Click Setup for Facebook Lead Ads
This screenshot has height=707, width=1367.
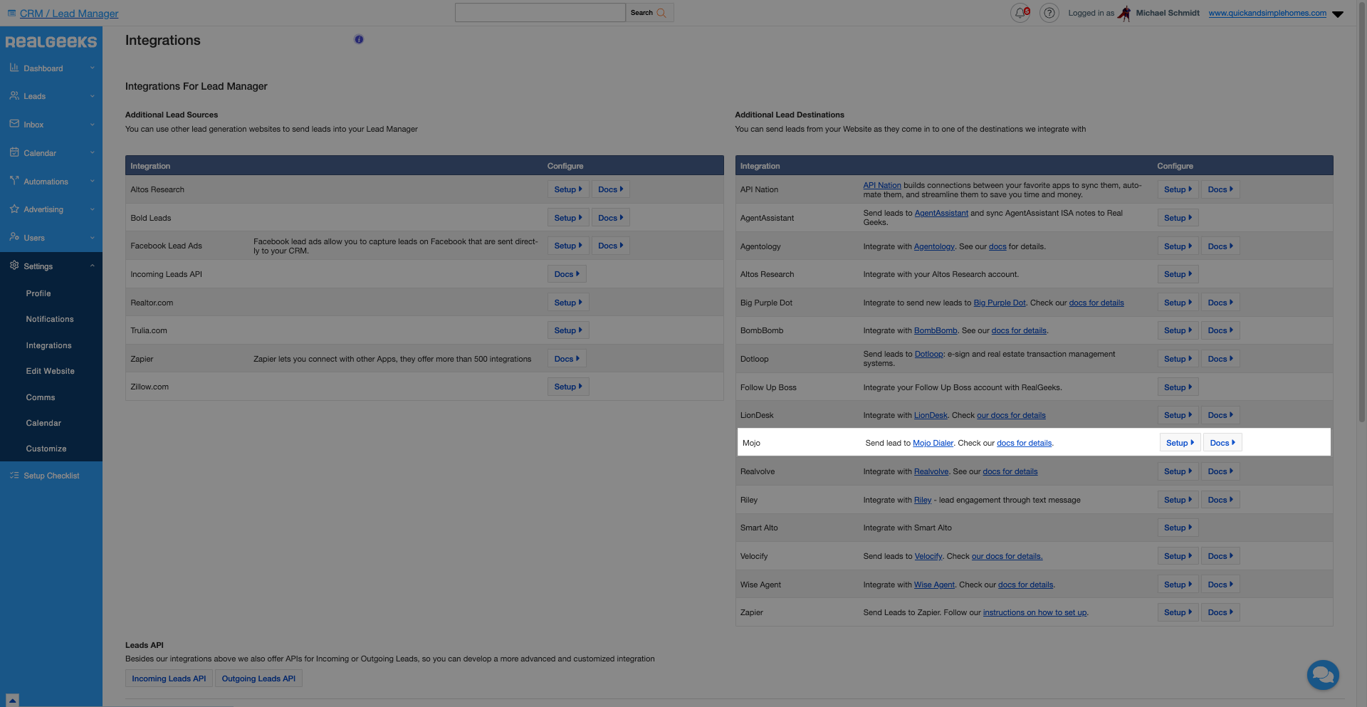[568, 246]
